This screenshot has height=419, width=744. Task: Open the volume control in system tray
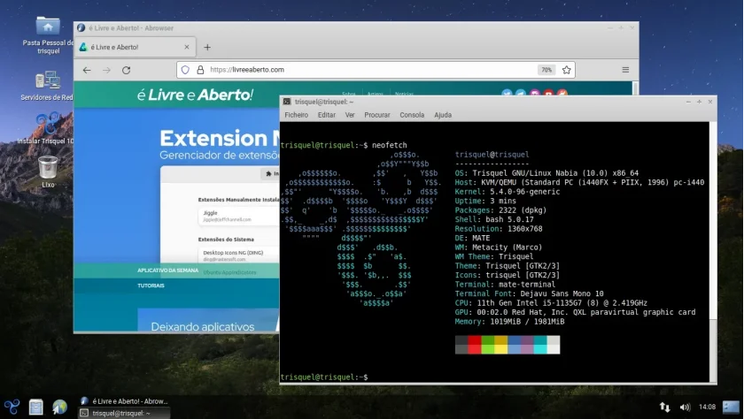(686, 408)
